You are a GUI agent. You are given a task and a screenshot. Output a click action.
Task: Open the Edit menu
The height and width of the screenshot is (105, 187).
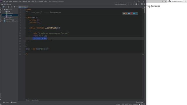(7, 1)
